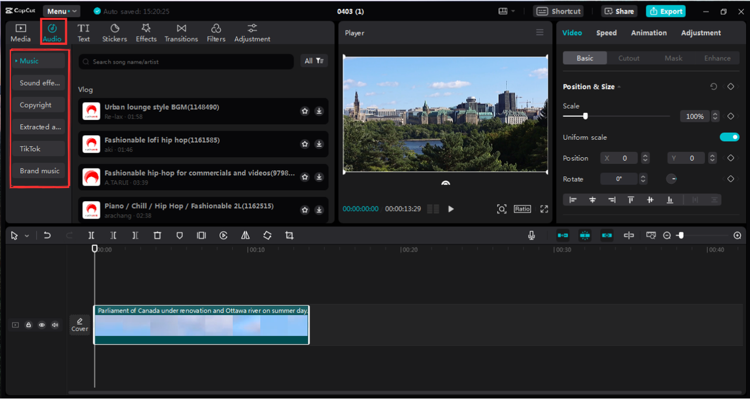Click the search song name input field
This screenshot has height=399, width=750.
186,61
